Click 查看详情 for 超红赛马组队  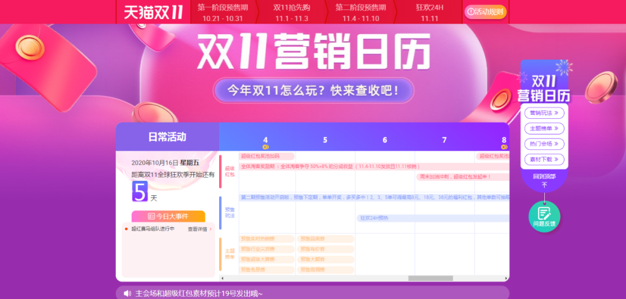pos(199,229)
